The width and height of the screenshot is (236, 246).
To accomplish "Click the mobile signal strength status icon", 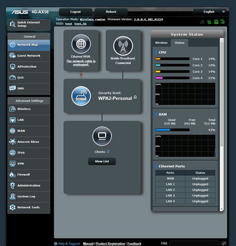I will pyautogui.click(x=223, y=21).
